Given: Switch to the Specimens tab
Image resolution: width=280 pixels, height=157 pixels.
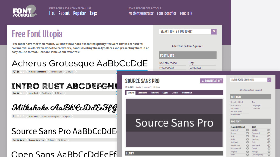Looking at the screenshot, I should (142, 93).
